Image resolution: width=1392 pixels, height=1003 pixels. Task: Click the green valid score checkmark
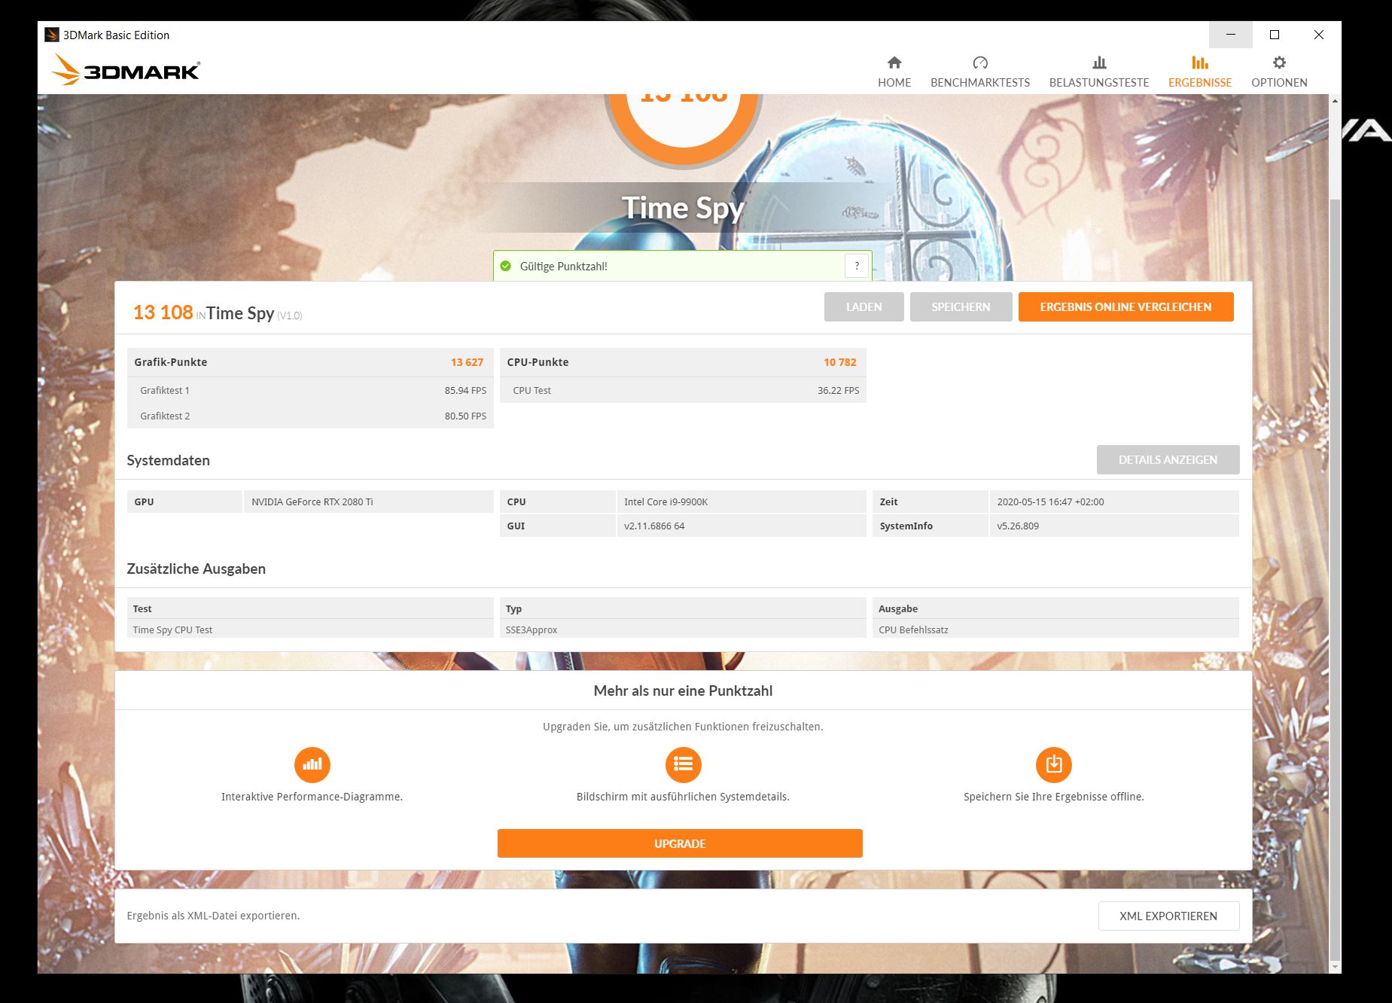coord(506,266)
